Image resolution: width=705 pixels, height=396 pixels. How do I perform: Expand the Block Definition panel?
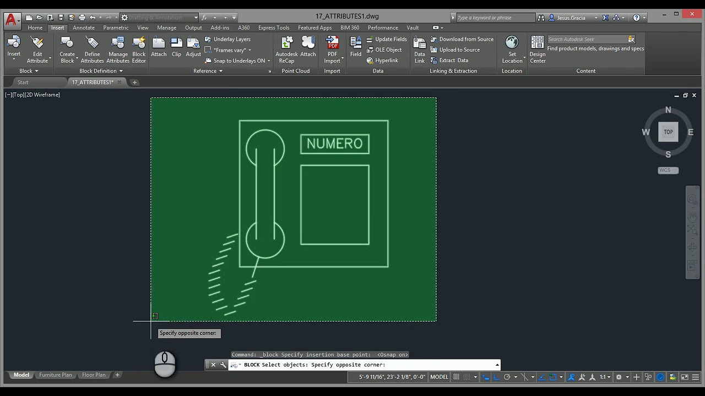coord(101,71)
